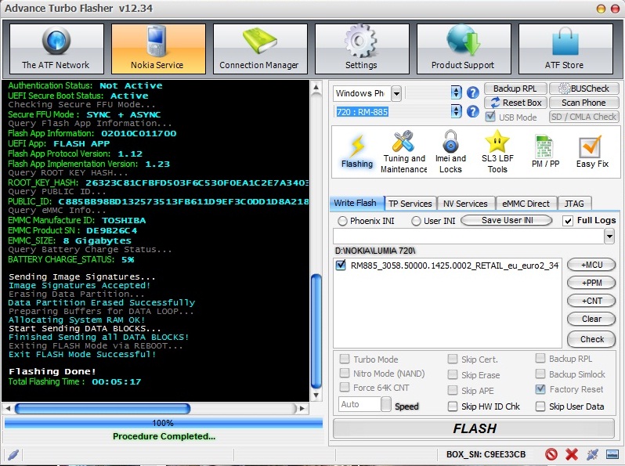Start flashing with FLASH button
Viewport: 625px width, 466px height.
[x=474, y=428]
